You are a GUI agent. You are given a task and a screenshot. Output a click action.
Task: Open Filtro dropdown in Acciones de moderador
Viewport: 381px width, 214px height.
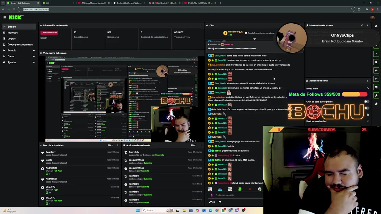pos(193,145)
